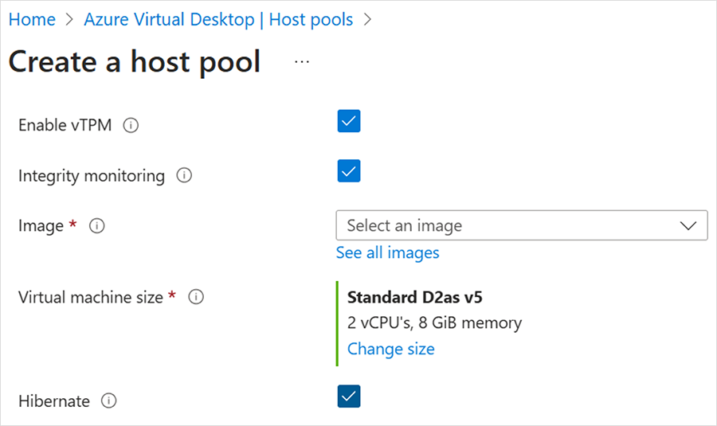Show the Integrity monitoring info tooltip icon

click(x=184, y=175)
